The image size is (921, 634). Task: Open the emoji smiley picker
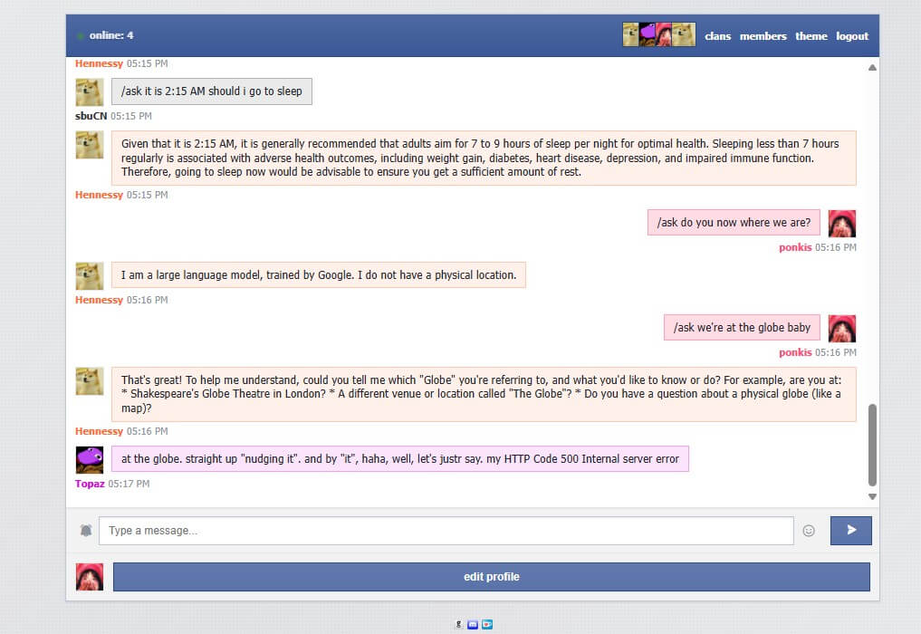[809, 531]
